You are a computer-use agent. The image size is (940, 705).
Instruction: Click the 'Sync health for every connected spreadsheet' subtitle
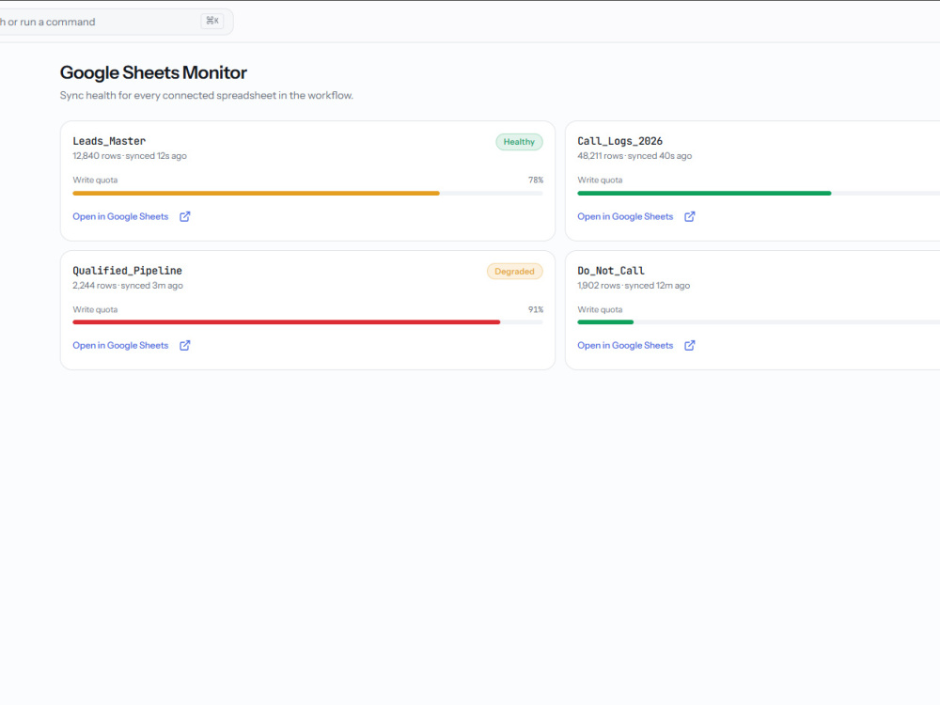[207, 95]
